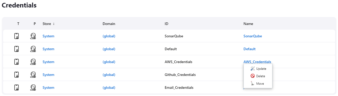
Task: Click the Update wrench icon in context menu
Action: 253,68
